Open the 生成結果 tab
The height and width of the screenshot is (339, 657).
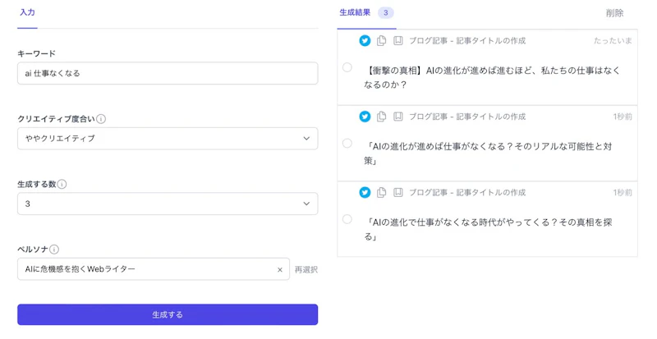pos(355,12)
